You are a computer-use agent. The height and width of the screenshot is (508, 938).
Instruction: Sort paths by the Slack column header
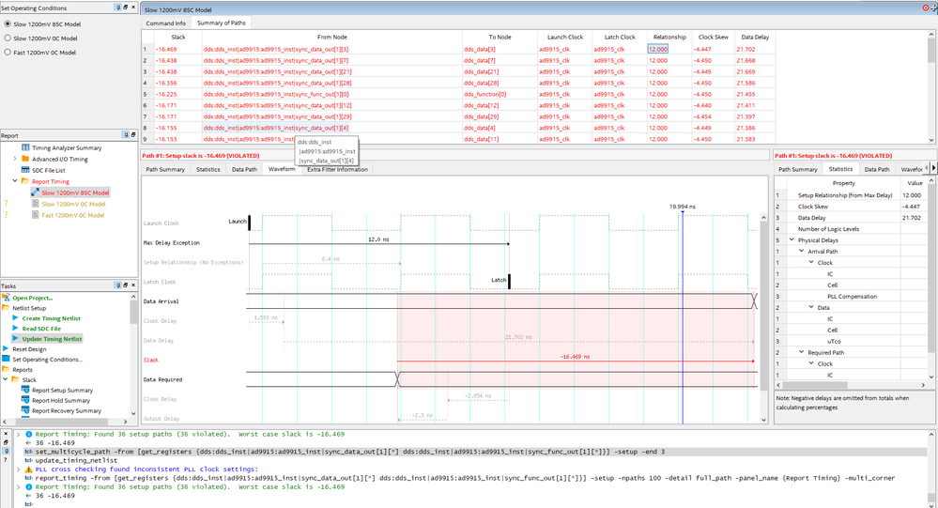177,37
